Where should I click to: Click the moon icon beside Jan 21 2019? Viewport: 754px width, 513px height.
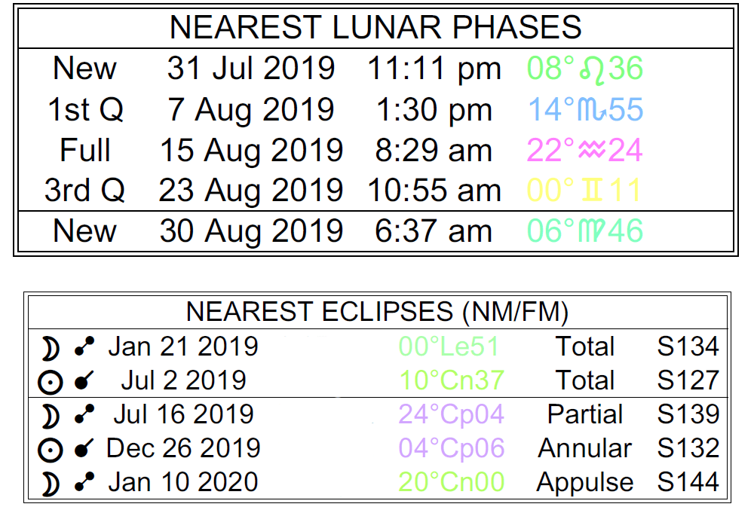point(51,347)
